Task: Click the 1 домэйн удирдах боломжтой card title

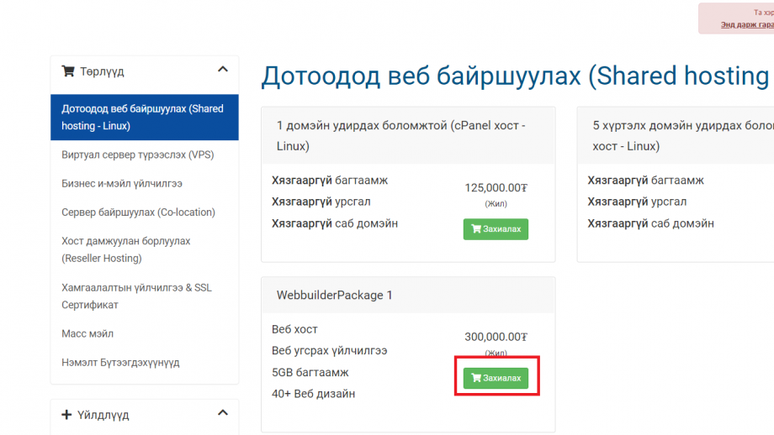Action: 400,135
